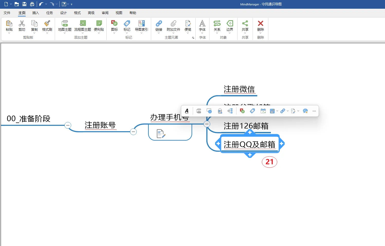Click the calendar task icon in floating toolbar
The image size is (385, 246).
(263, 111)
